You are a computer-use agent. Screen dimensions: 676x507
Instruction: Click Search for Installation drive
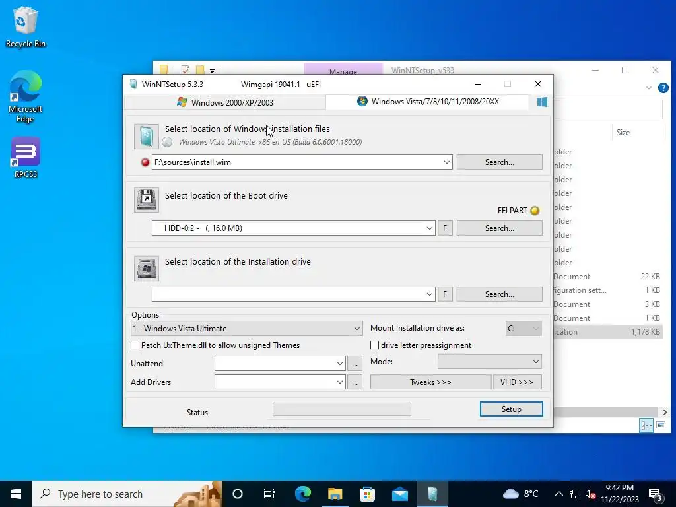click(x=499, y=294)
